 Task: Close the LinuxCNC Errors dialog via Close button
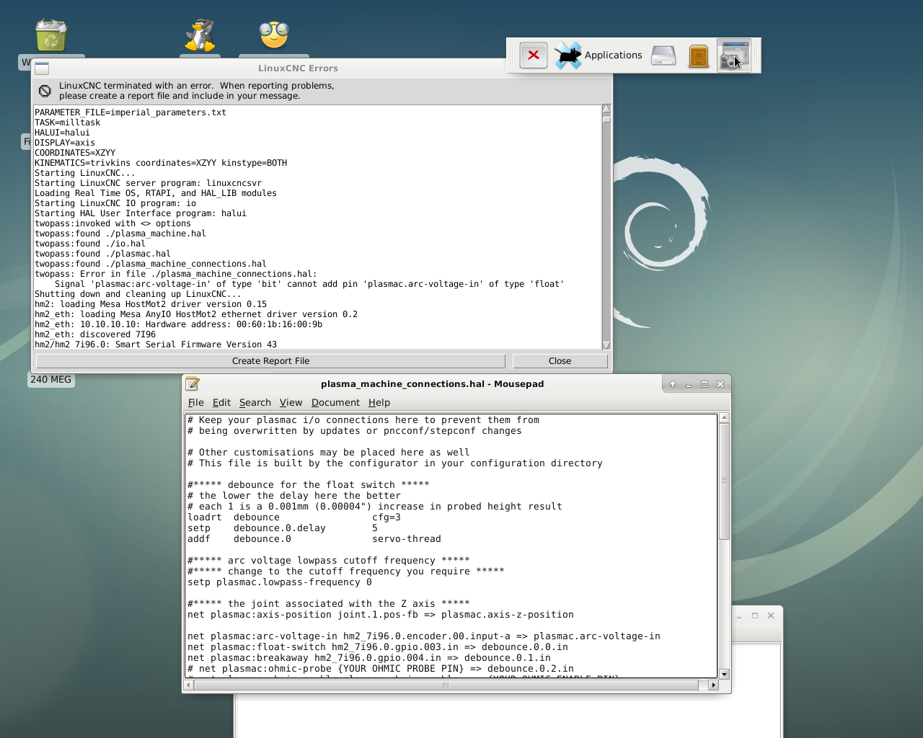560,361
